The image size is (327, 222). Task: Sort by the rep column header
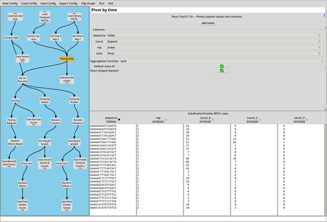click(160, 120)
